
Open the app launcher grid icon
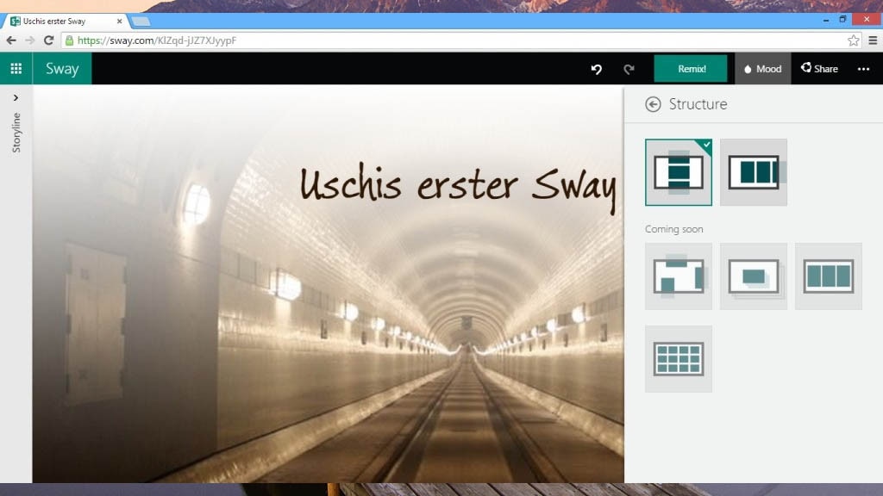click(x=16, y=69)
